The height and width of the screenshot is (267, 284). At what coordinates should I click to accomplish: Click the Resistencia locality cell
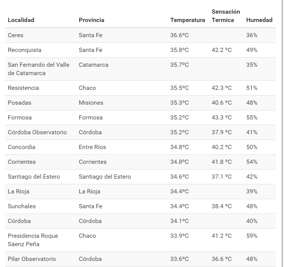pos(23,88)
